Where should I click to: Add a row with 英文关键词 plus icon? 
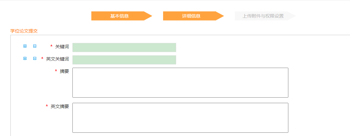click(25, 59)
